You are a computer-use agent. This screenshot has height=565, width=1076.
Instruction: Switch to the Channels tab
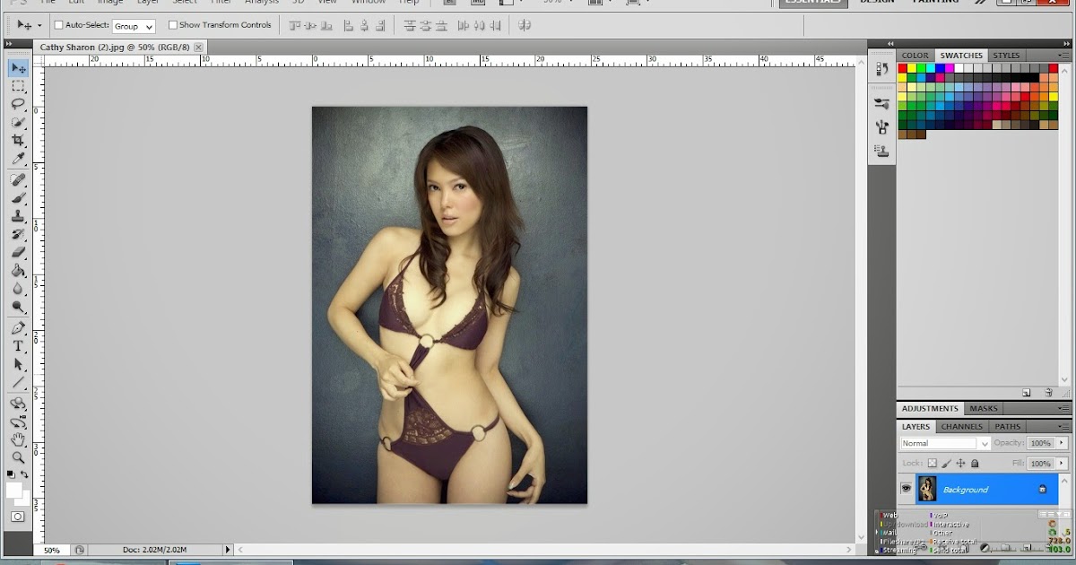click(x=961, y=427)
